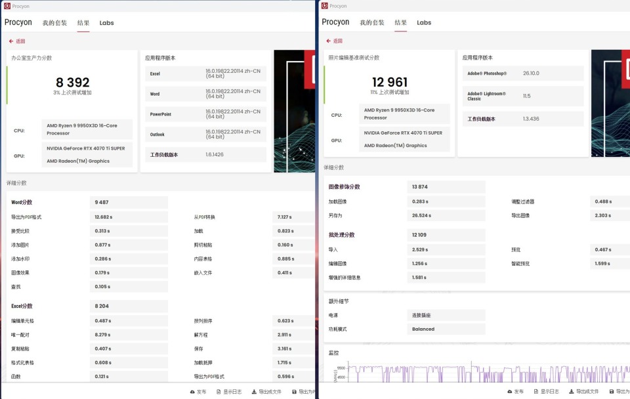Viewport: 630px width, 399px height.
Task: Click the Procyon logo text in right window
Action: (335, 22)
